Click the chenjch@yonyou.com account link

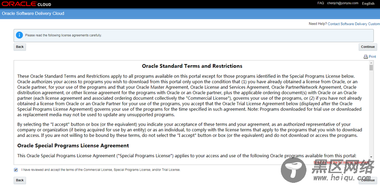click(x=343, y=3)
